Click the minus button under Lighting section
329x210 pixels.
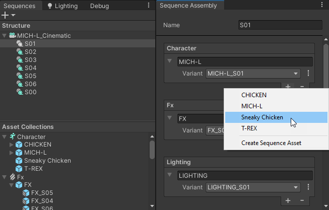tap(302, 200)
